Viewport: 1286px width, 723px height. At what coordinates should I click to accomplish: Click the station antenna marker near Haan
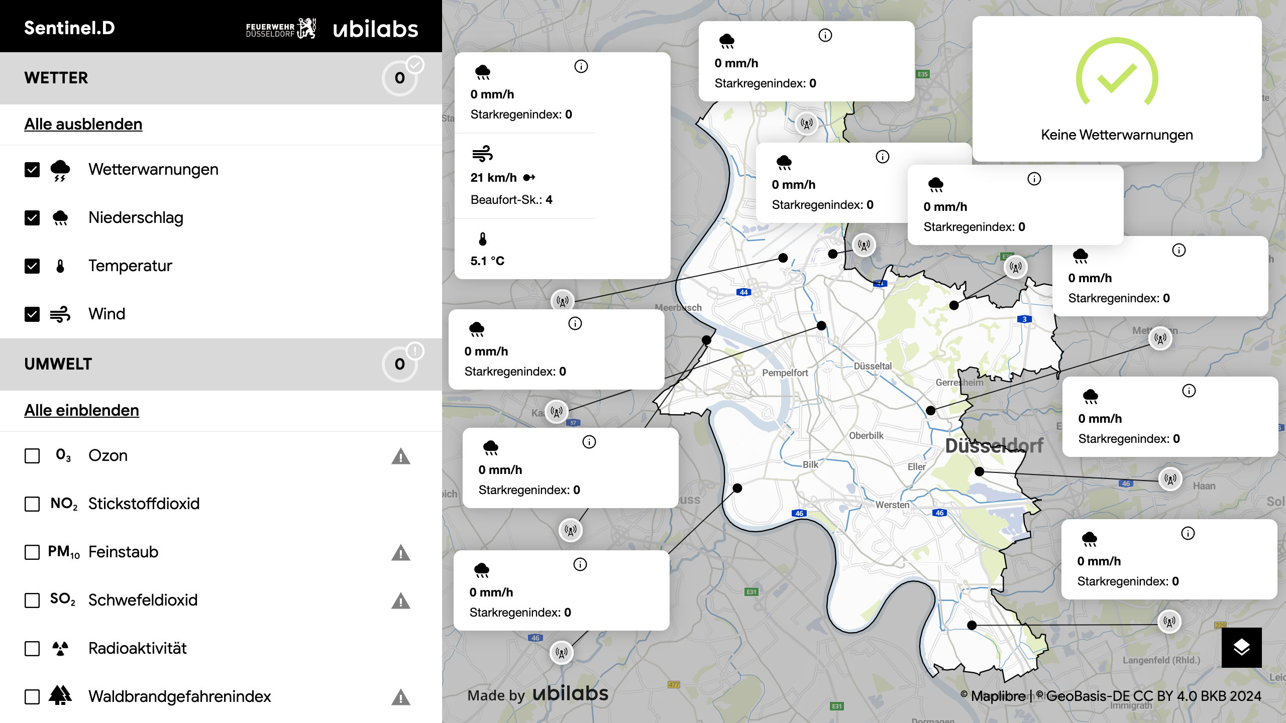[1170, 479]
